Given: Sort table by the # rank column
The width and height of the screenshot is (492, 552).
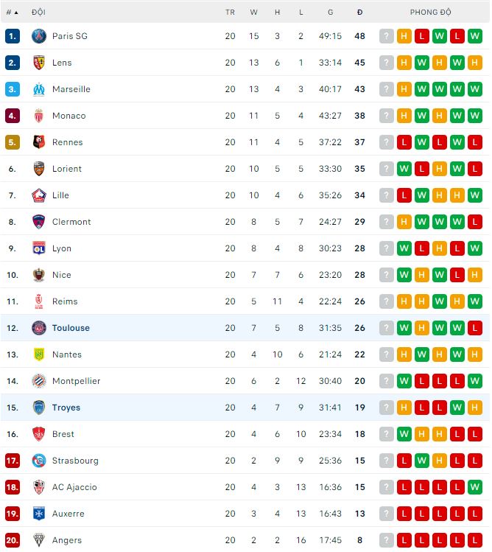Looking at the screenshot, I should pos(12,13).
